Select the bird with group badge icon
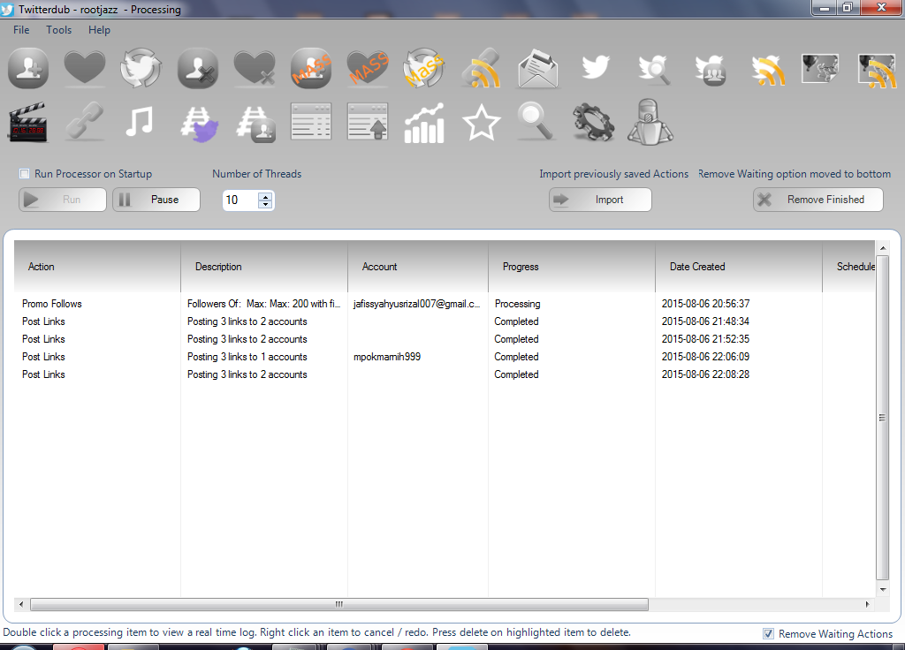Image resolution: width=905 pixels, height=650 pixels. (x=711, y=69)
